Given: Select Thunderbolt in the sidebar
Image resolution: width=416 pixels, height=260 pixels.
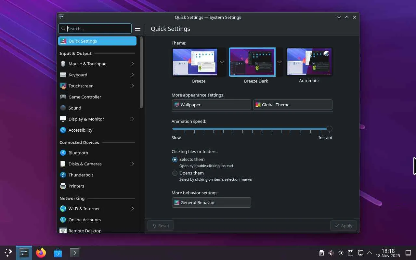Looking at the screenshot, I should [97, 175].
